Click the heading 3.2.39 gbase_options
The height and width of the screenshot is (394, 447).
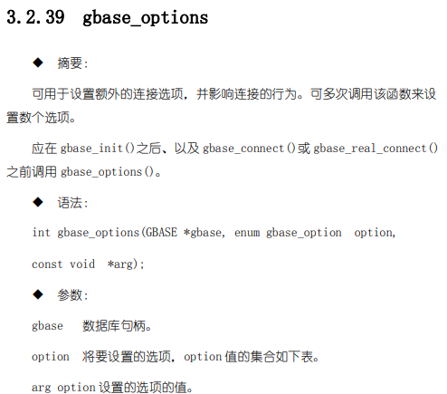[x=107, y=17]
